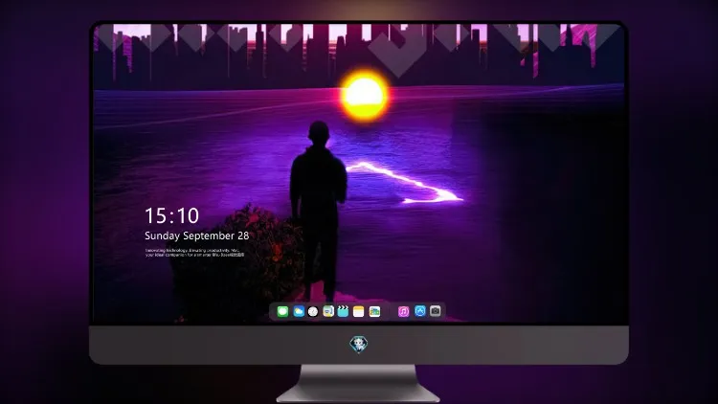The image size is (718, 404).
Task: Launch the pink Music app in the dock
Action: pos(403,311)
